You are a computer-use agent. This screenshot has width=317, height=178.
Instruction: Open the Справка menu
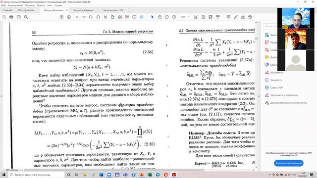(58, 5)
